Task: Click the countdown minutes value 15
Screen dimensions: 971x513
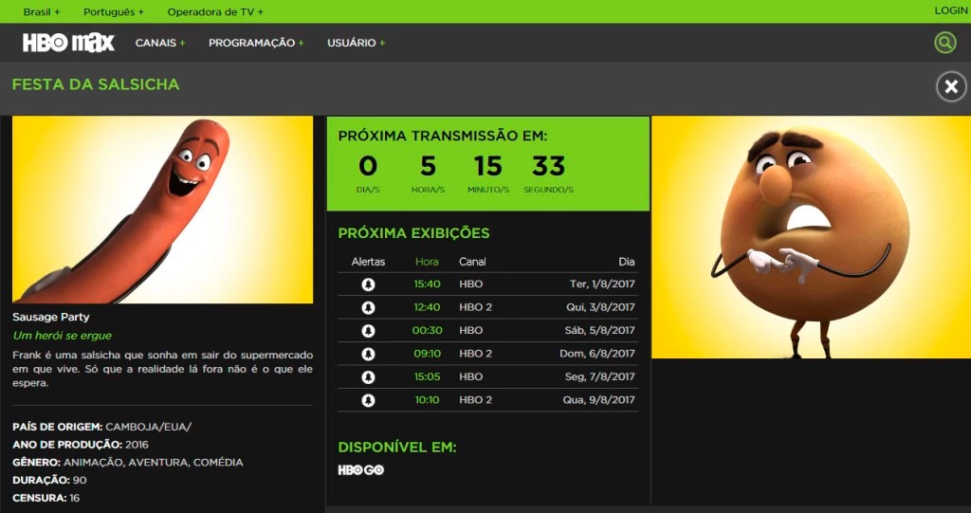Action: (488, 166)
